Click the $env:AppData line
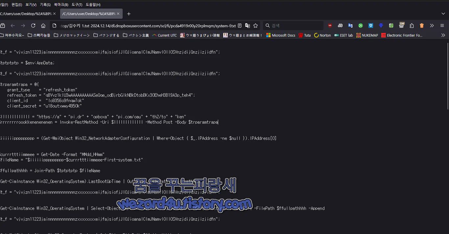449x234 pixels. point(27,63)
